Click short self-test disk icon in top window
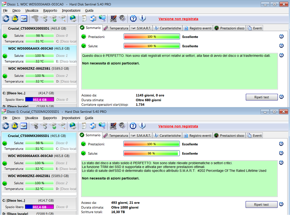 click(x=44, y=19)
